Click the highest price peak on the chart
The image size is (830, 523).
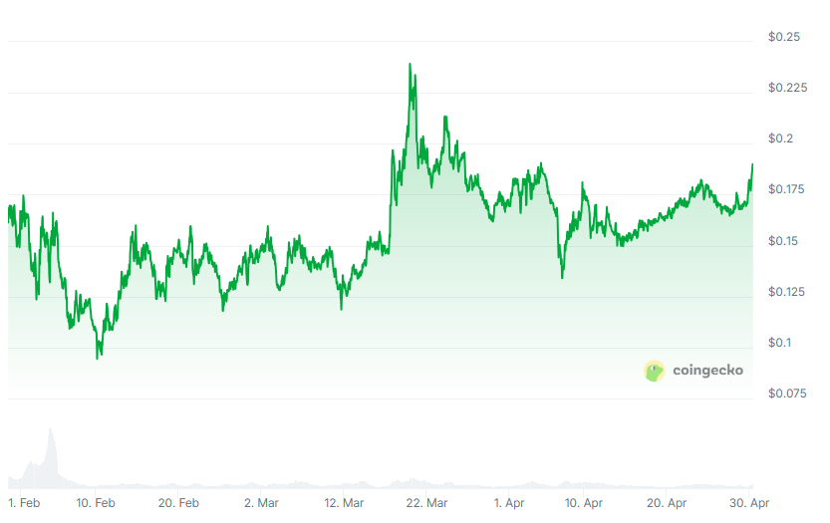(410, 65)
